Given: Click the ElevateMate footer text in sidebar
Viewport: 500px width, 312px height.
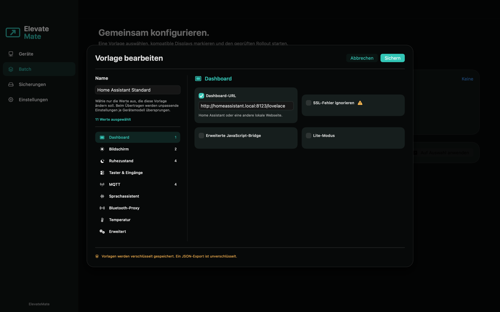Looking at the screenshot, I should point(39,304).
